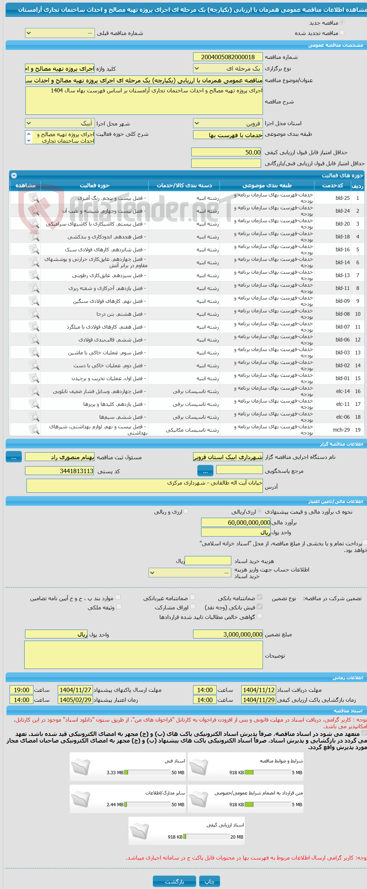Click مشاهده column header
The width and height of the screenshot is (367, 889).
25,185
